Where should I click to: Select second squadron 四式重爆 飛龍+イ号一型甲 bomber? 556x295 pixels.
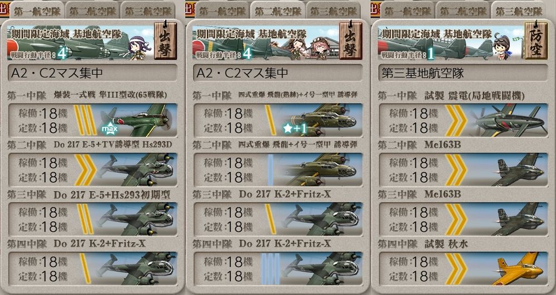click(277, 169)
